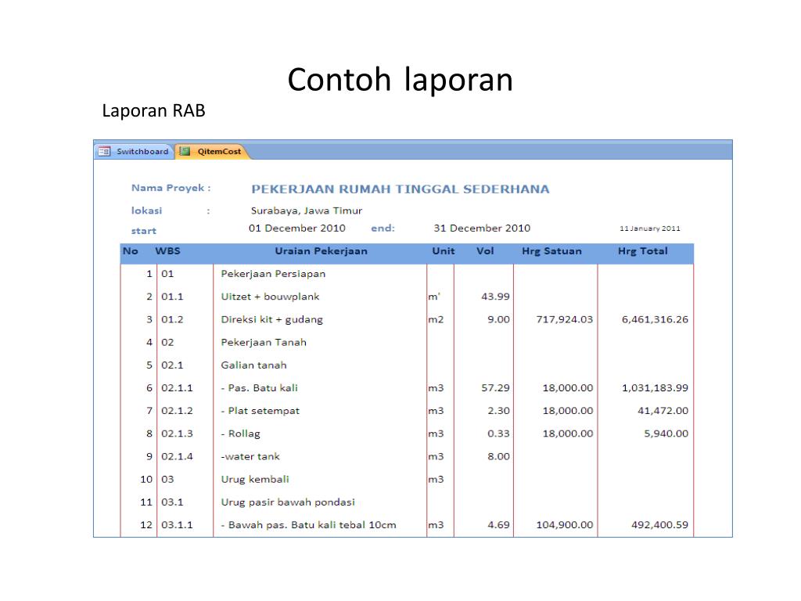The width and height of the screenshot is (801, 601).
Task: Select the -water tank entry
Action: tap(250, 456)
